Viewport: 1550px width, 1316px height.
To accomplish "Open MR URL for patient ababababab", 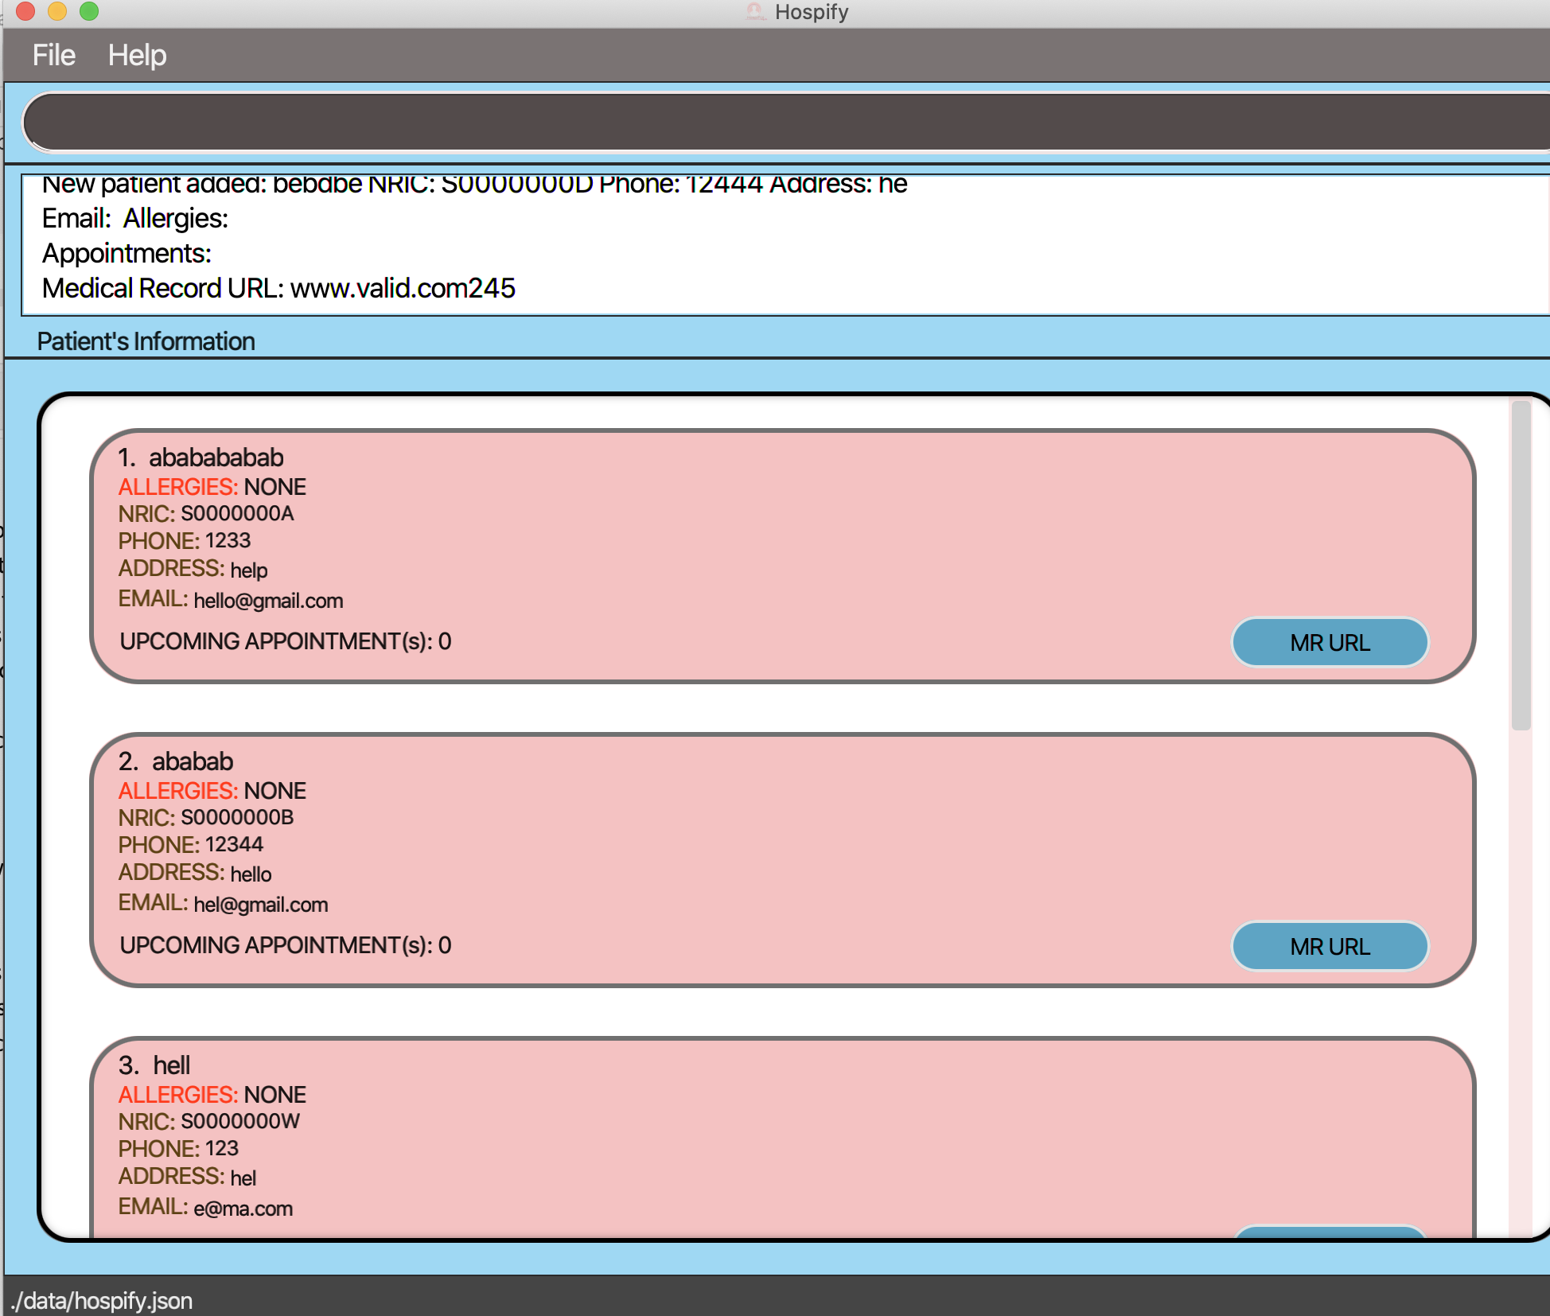I will coord(1329,642).
